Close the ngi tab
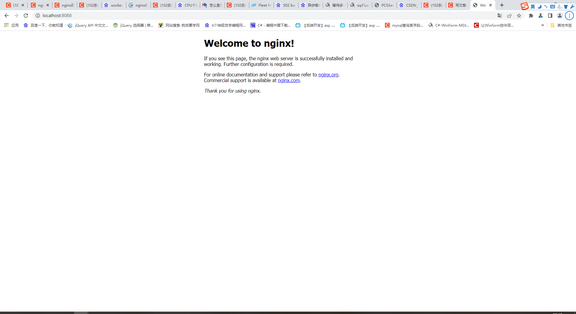The image size is (576, 314). (48, 5)
